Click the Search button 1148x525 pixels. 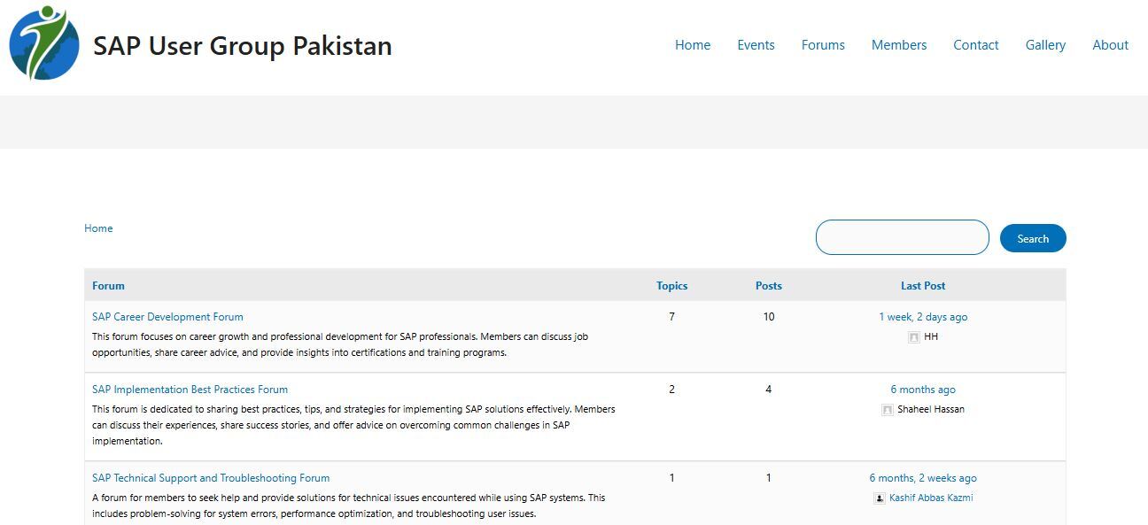pos(1032,238)
